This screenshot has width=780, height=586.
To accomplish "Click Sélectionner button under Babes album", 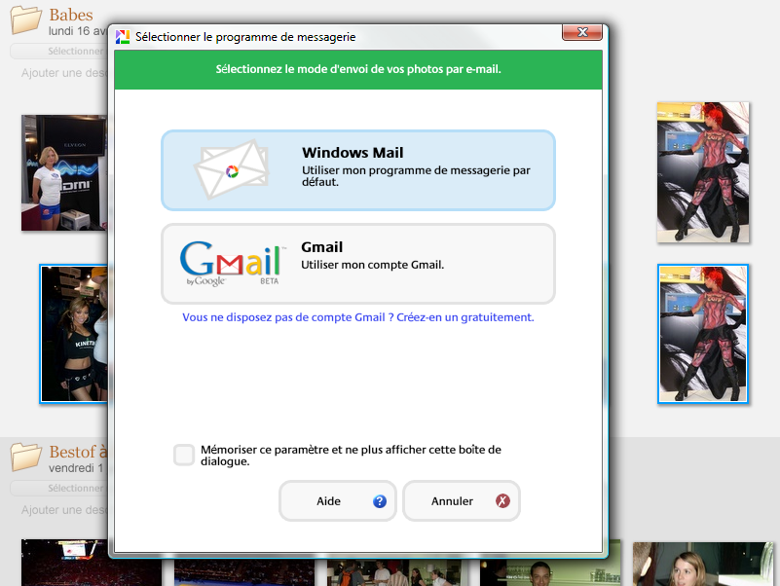I will (58, 51).
